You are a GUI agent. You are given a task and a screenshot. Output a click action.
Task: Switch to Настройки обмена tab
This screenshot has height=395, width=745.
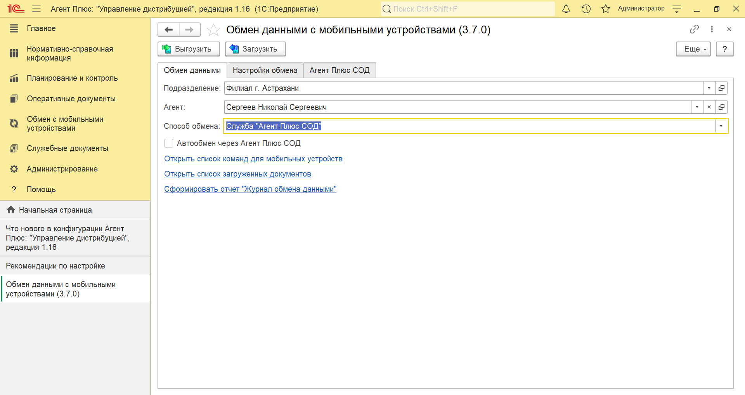(265, 70)
